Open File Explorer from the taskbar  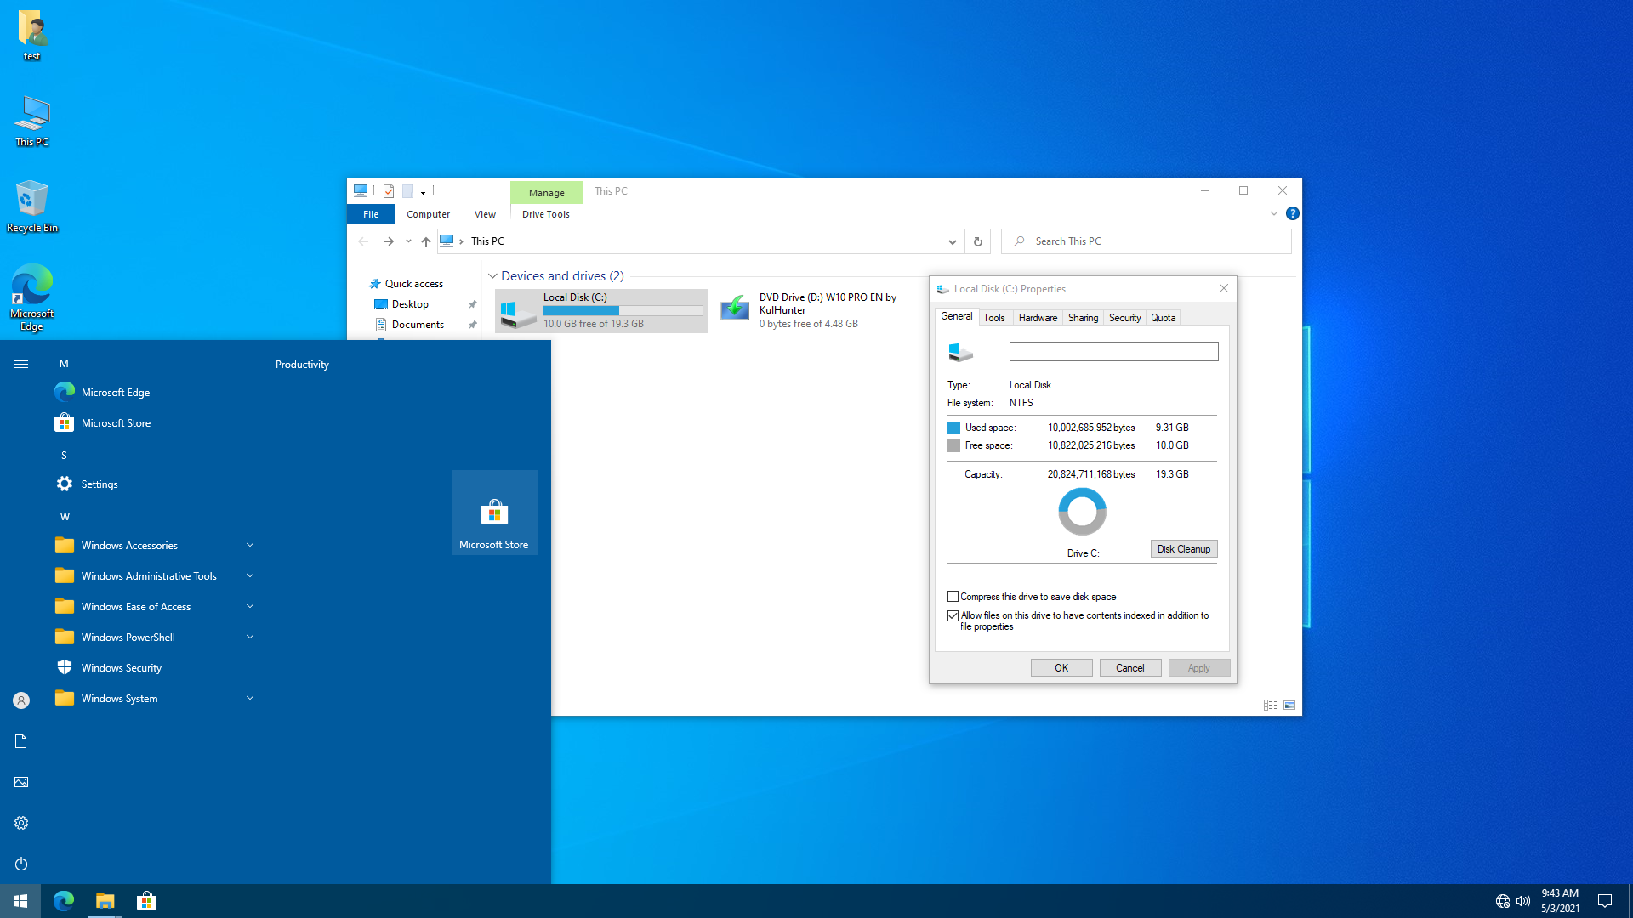[x=105, y=901]
